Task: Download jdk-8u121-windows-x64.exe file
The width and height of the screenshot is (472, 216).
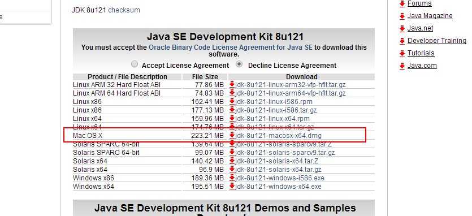Action: (x=279, y=187)
